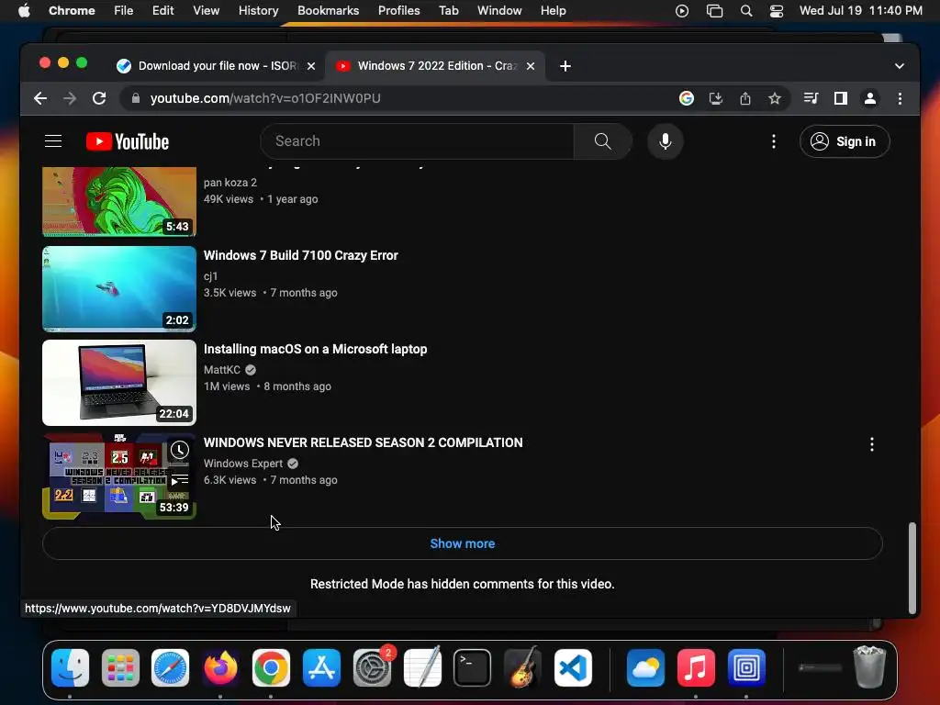Viewport: 940px width, 705px height.
Task: Launch Firefox from the Dock
Action: click(x=220, y=668)
